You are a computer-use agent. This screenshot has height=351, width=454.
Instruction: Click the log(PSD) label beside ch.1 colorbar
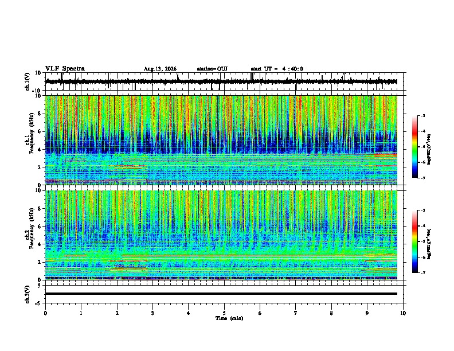[429, 149]
